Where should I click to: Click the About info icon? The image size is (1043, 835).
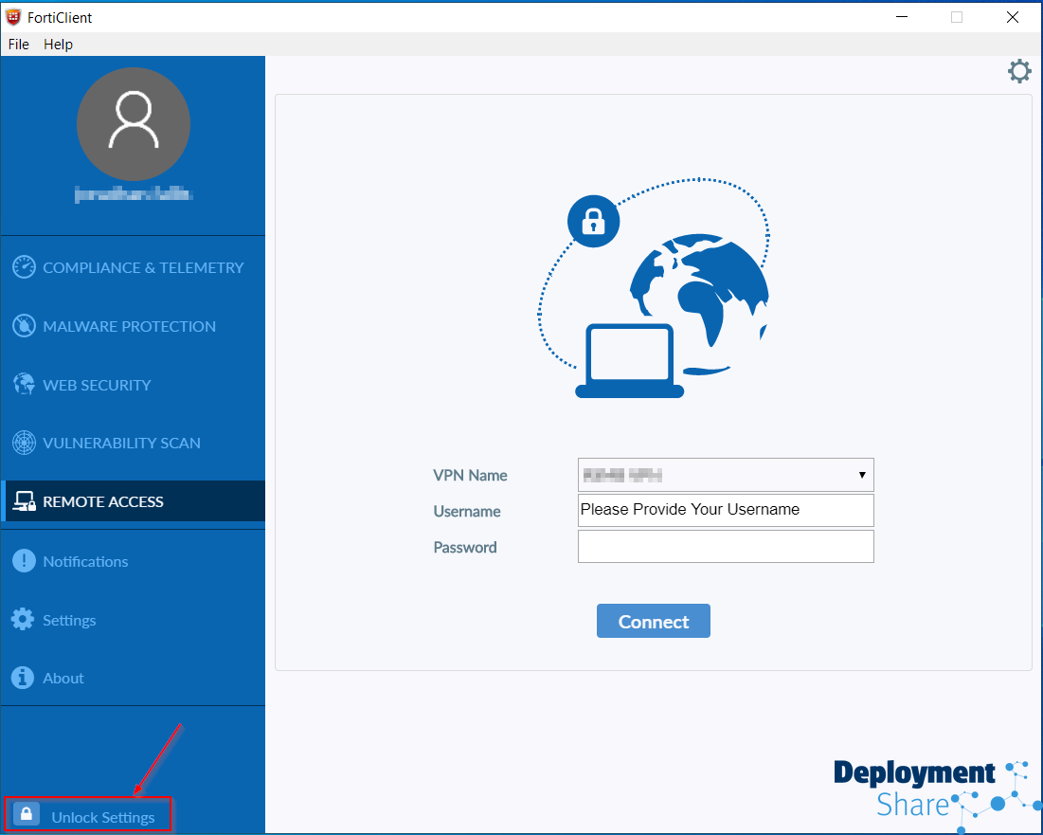24,678
